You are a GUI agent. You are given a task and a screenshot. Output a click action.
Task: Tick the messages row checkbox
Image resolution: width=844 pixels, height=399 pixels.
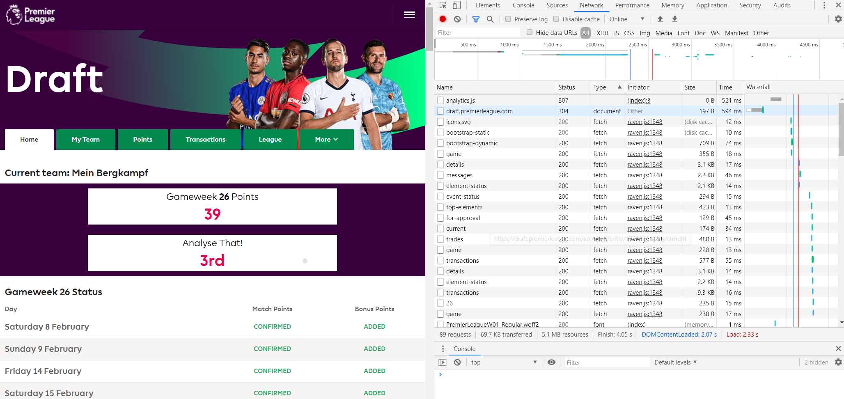440,175
